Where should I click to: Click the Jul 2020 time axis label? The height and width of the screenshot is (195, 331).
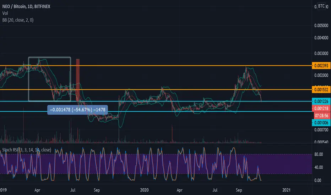(215, 190)
